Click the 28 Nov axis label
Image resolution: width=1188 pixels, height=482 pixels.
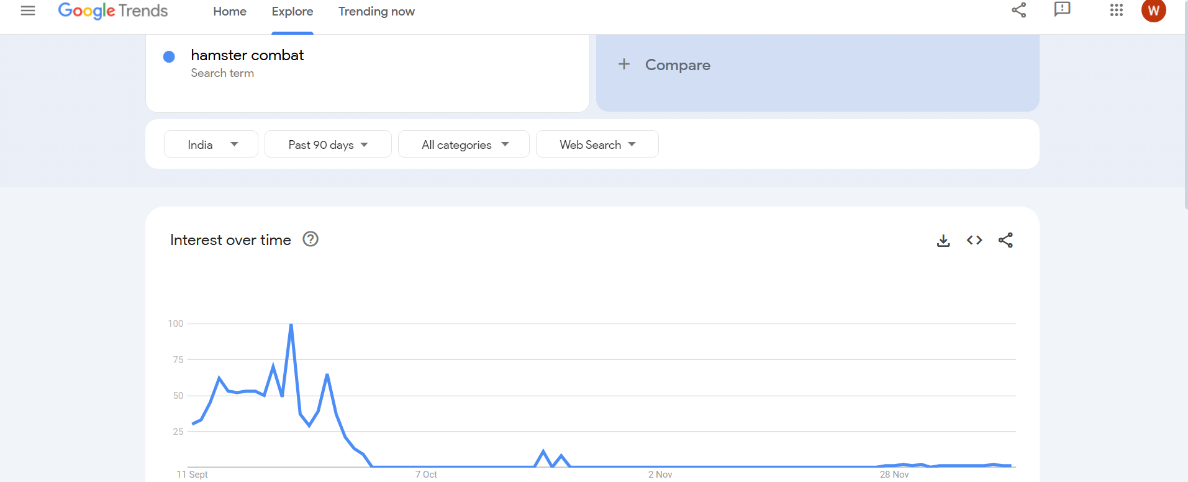(x=894, y=475)
